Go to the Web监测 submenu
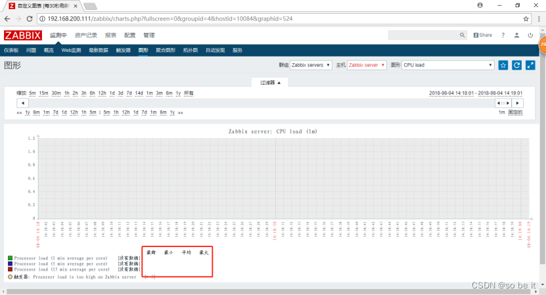The image size is (546, 295). coord(71,50)
